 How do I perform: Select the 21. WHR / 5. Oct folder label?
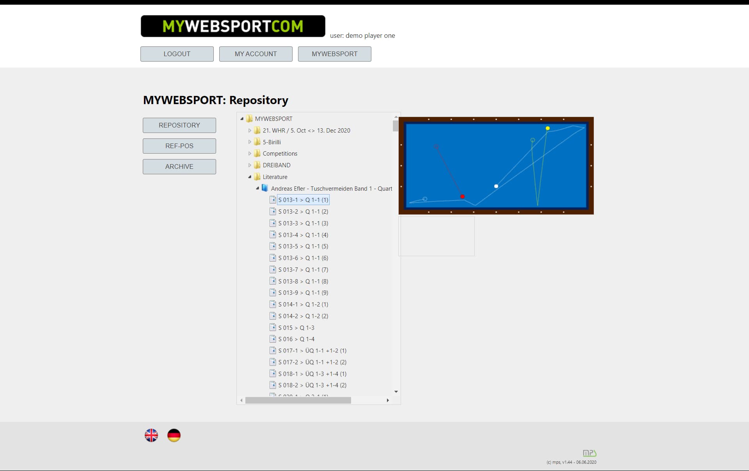(306, 130)
